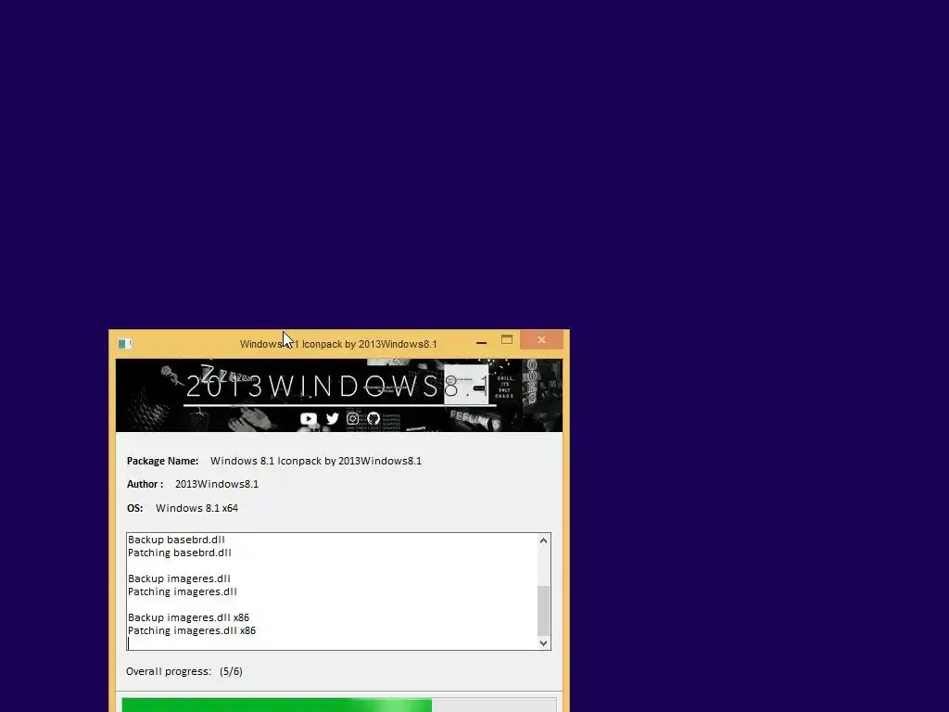Select the 'Patching basebrd.dll' log line

(179, 553)
